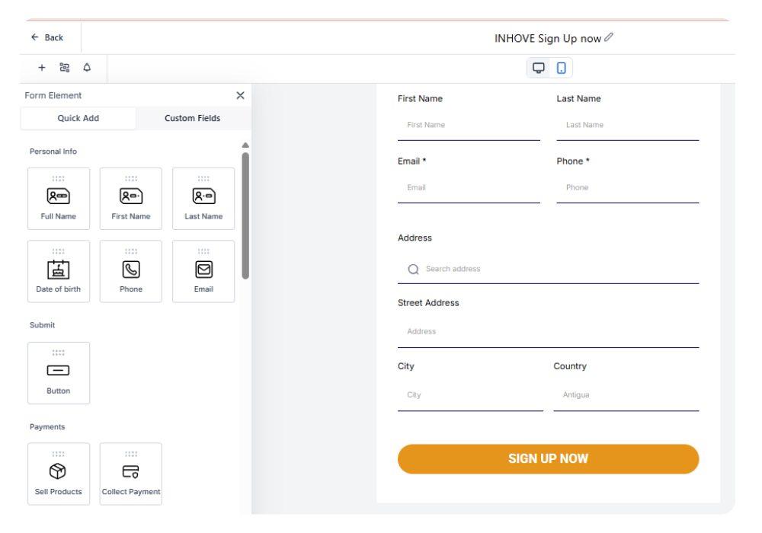This screenshot has height=533, width=762.
Task: Click the Search address field
Action: click(x=548, y=269)
